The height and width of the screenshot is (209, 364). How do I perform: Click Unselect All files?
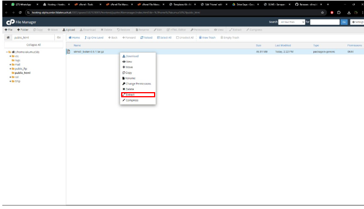click(x=185, y=37)
